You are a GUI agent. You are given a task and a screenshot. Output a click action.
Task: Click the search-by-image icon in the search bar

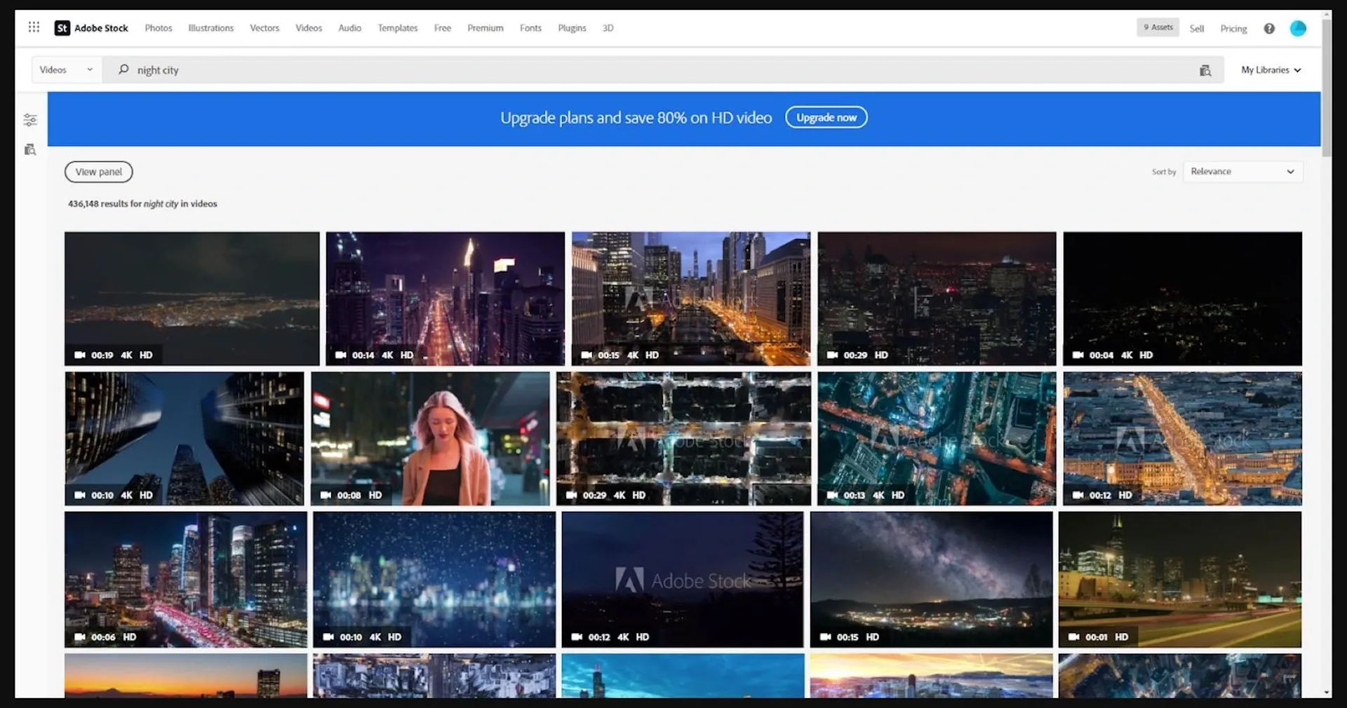[1205, 70]
